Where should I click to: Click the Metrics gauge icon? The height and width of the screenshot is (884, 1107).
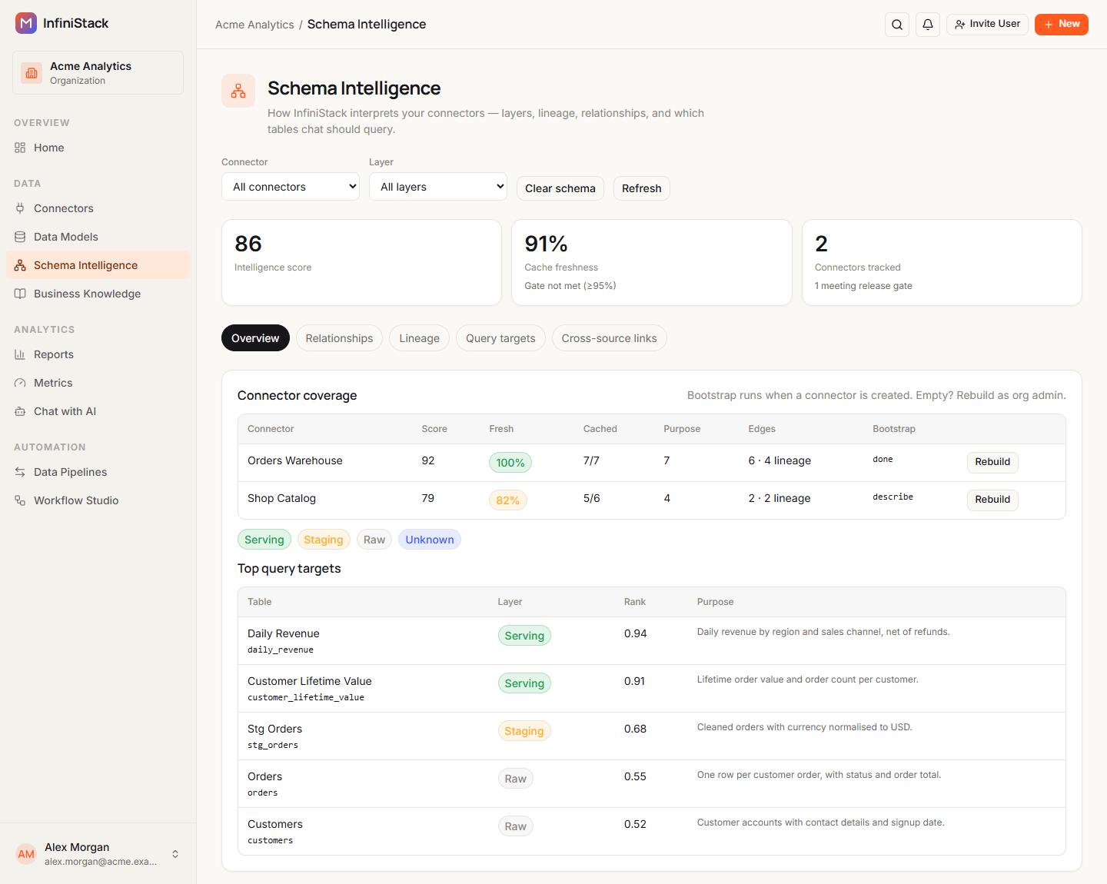pos(20,383)
